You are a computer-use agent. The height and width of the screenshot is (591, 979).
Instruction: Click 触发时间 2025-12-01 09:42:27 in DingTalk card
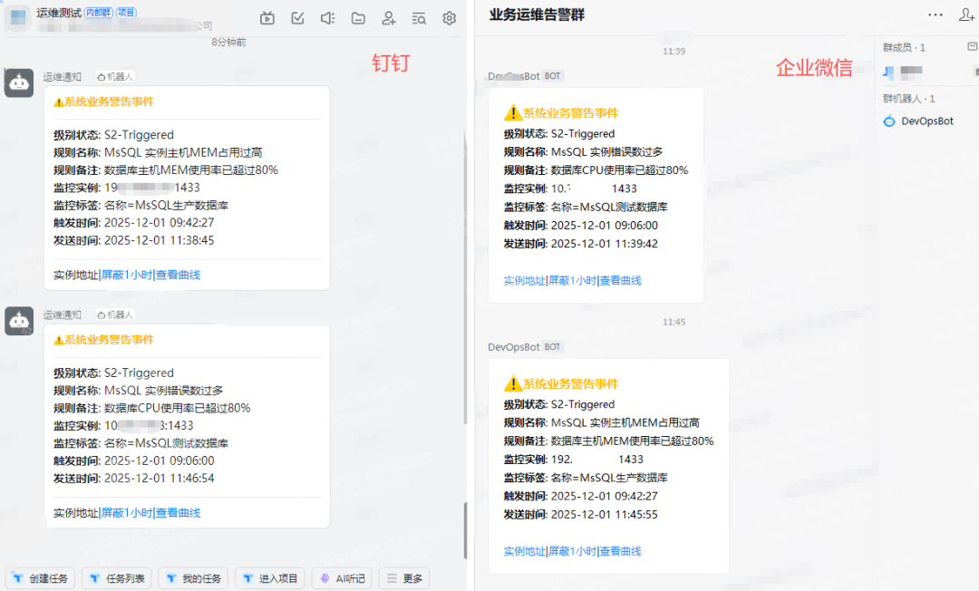133,223
